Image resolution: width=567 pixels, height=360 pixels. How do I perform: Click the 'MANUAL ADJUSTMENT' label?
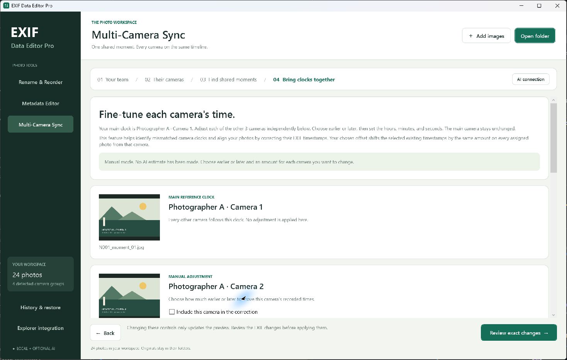pos(190,276)
